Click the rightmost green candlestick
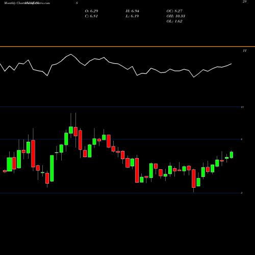The width and height of the screenshot is (255, 255). pyautogui.click(x=232, y=155)
